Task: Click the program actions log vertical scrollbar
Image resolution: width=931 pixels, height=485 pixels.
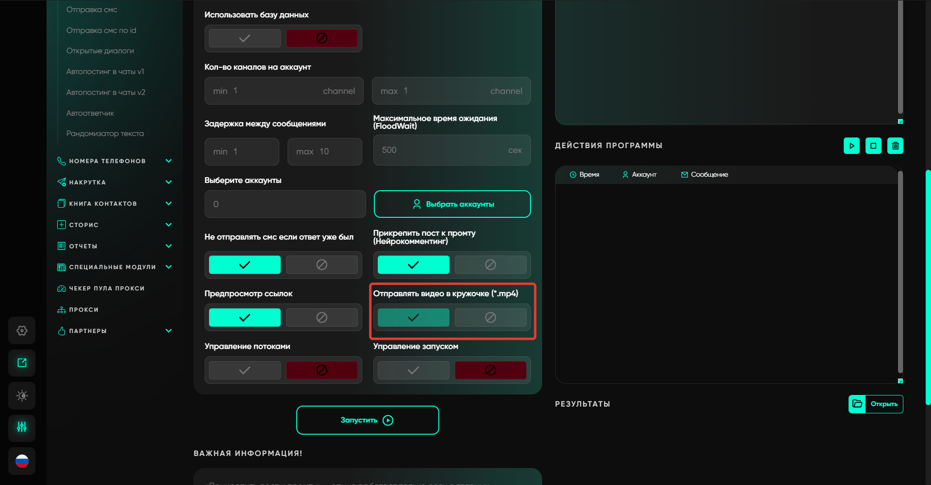Action: pos(900,271)
